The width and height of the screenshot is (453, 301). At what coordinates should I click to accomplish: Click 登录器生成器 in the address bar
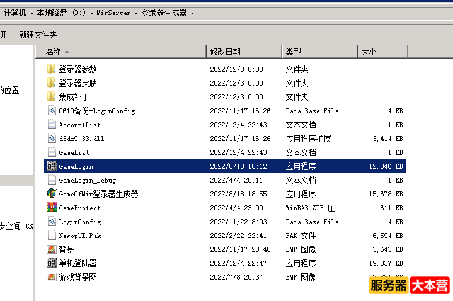click(164, 13)
